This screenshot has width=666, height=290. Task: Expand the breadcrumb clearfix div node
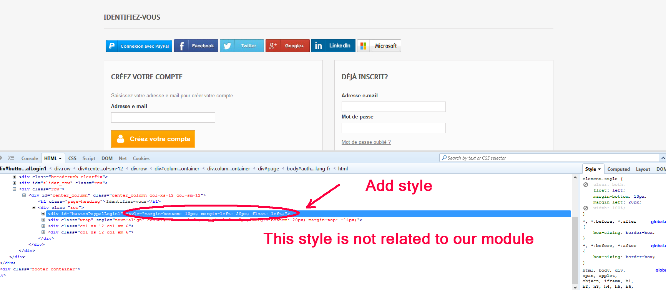pyautogui.click(x=14, y=177)
